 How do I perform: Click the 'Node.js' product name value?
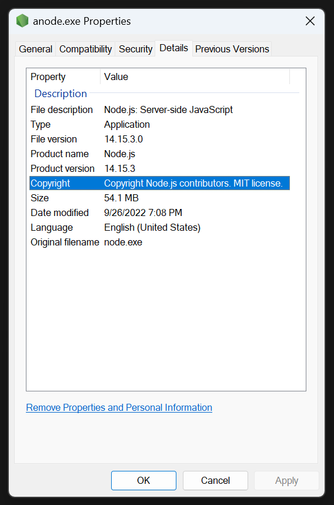click(x=119, y=154)
